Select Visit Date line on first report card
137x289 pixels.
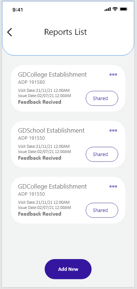pyautogui.click(x=44, y=90)
